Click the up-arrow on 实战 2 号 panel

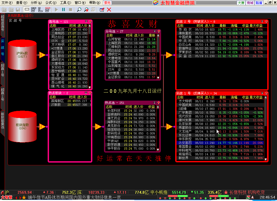[266, 22]
